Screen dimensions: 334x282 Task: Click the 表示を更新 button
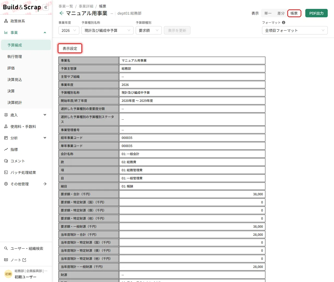pos(177,31)
